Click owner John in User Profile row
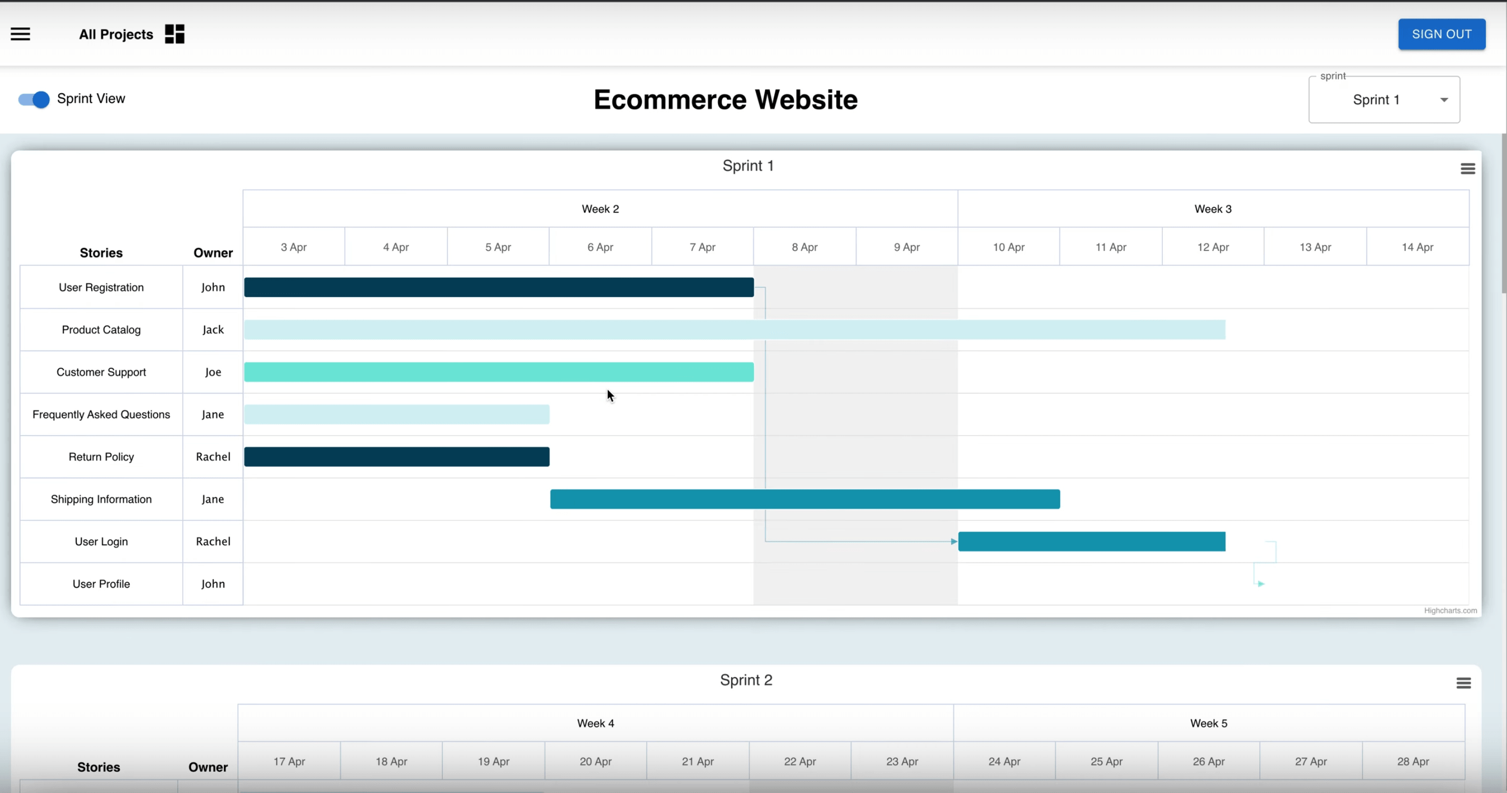The width and height of the screenshot is (1507, 793). pos(213,584)
